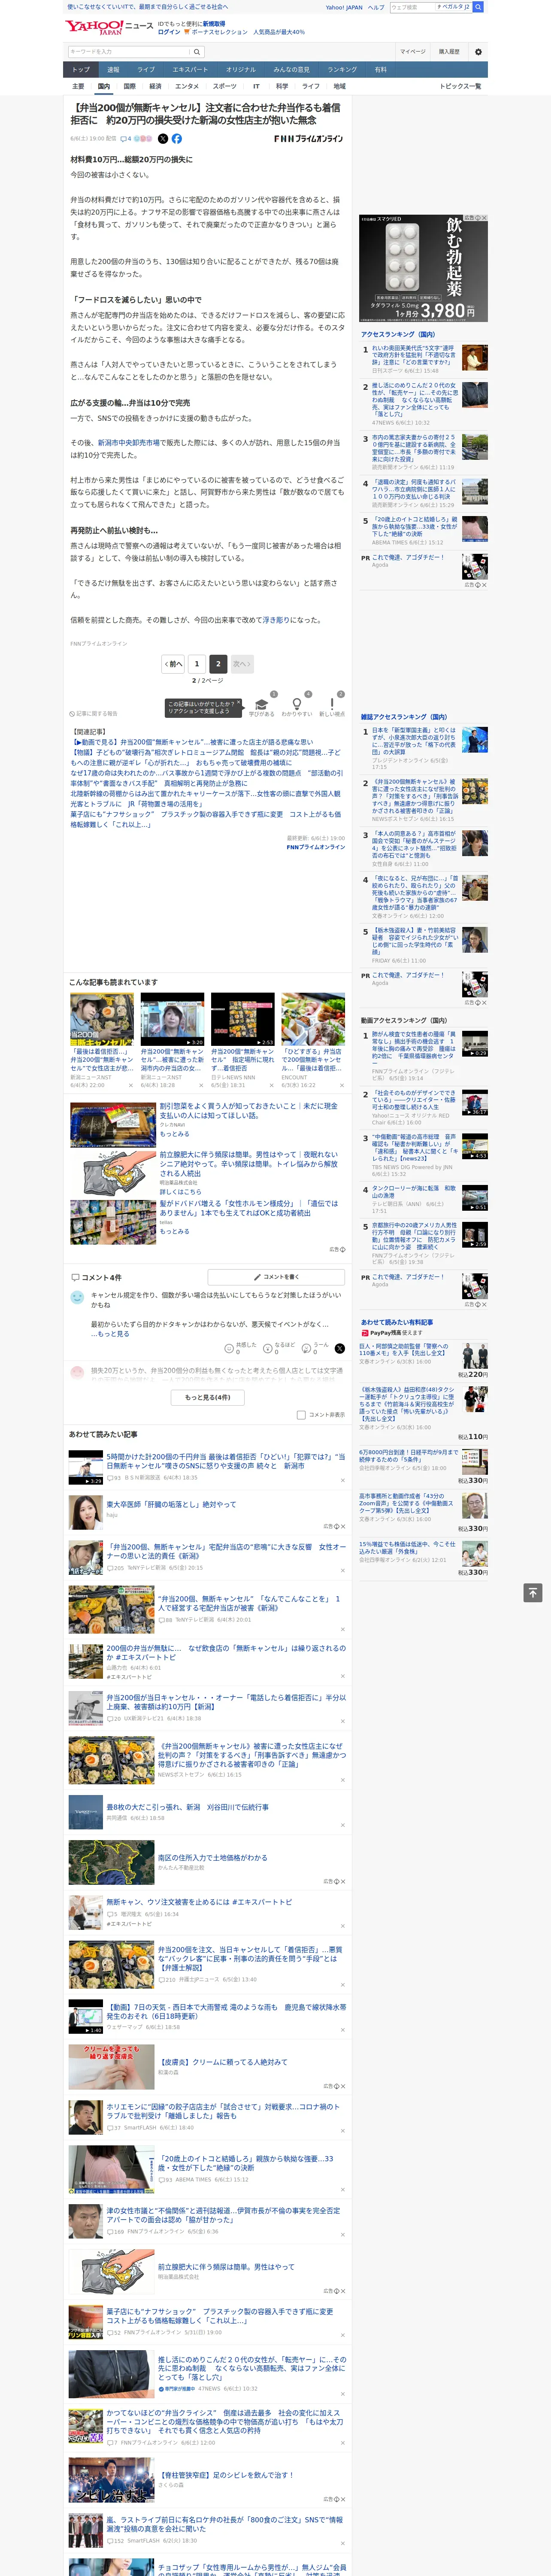This screenshot has width=551, height=2576.
Task: Open the エキスパート tab
Action: coord(190,70)
